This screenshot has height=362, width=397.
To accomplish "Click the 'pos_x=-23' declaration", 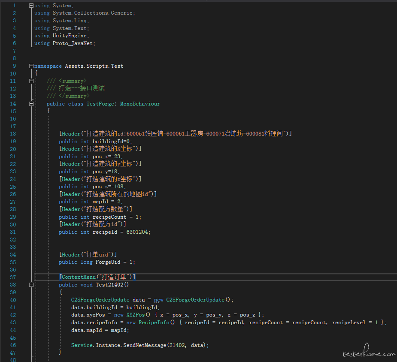I will (x=108, y=157).
